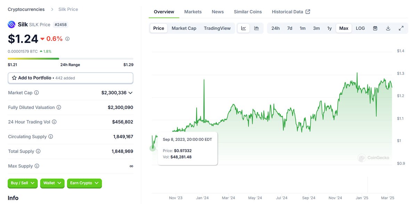Open the Markets tab
Screen dimensions: 417x204
(193, 12)
